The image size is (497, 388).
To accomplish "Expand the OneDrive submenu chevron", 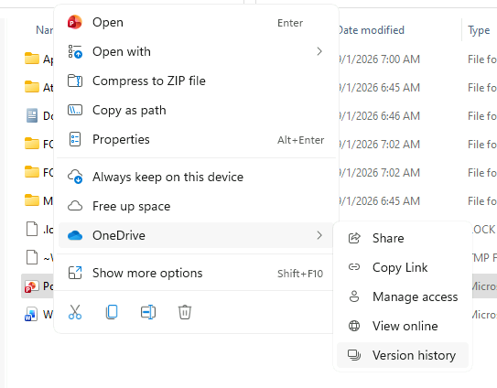I will pos(319,235).
